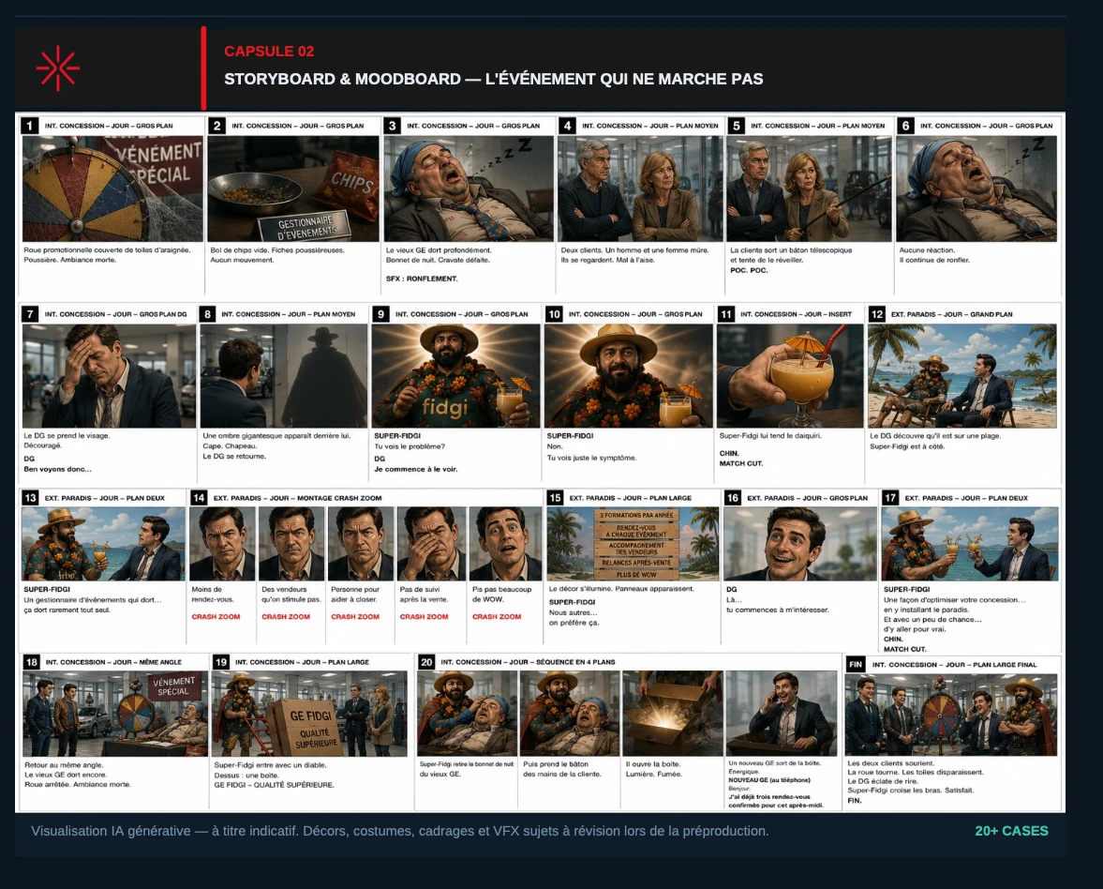Viewport: 1103px width, 889px height.
Task: Open panel 10 Super-Fidgi close-up thumbnail
Action: pos(628,376)
